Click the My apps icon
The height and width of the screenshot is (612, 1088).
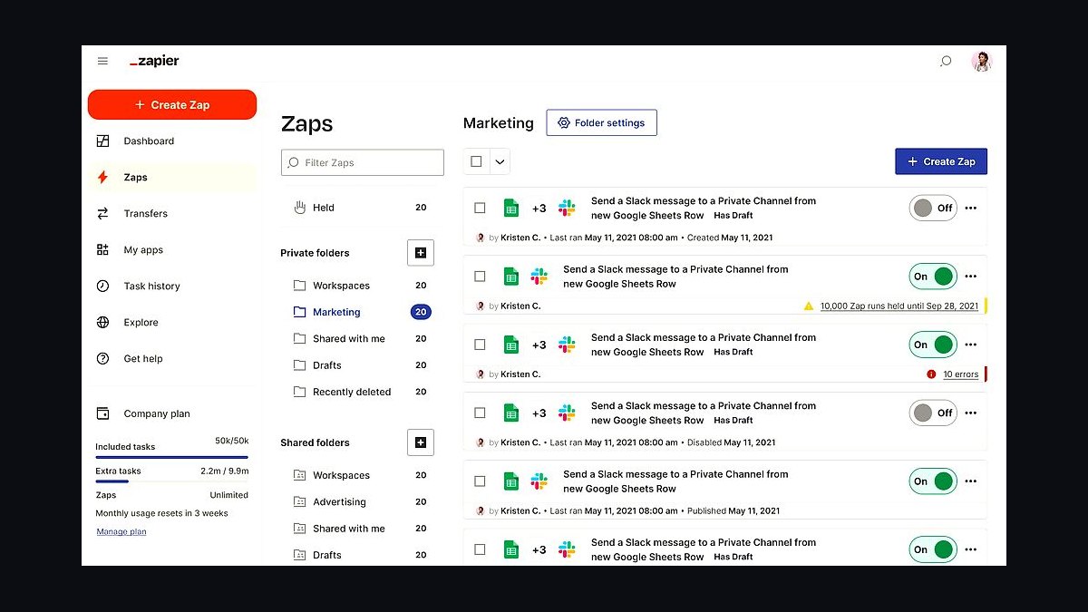point(102,249)
